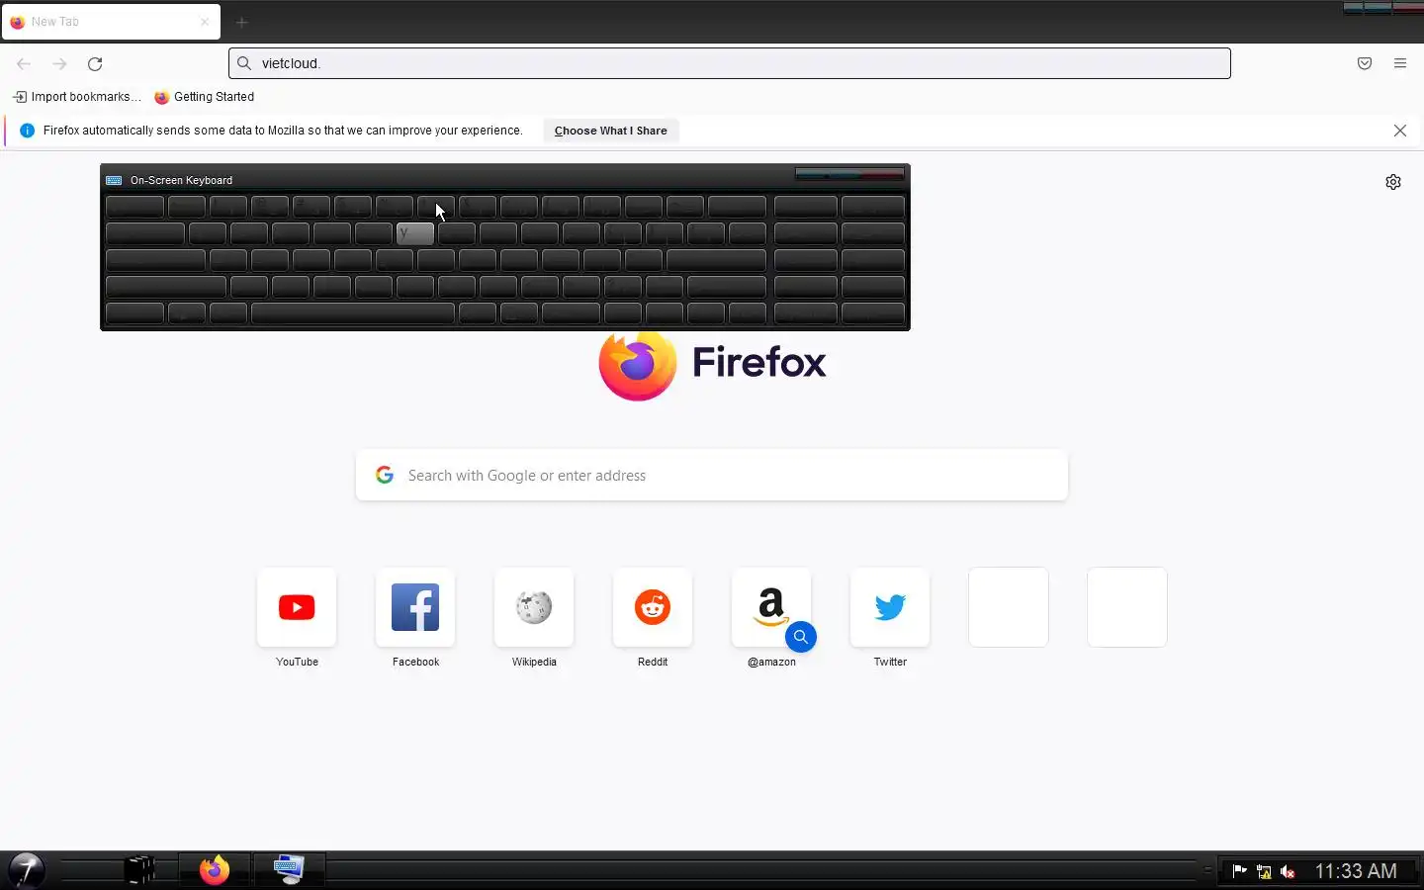The height and width of the screenshot is (890, 1424).
Task: Click the spacebar on On-Screen Keyboard
Action: pyautogui.click(x=353, y=313)
